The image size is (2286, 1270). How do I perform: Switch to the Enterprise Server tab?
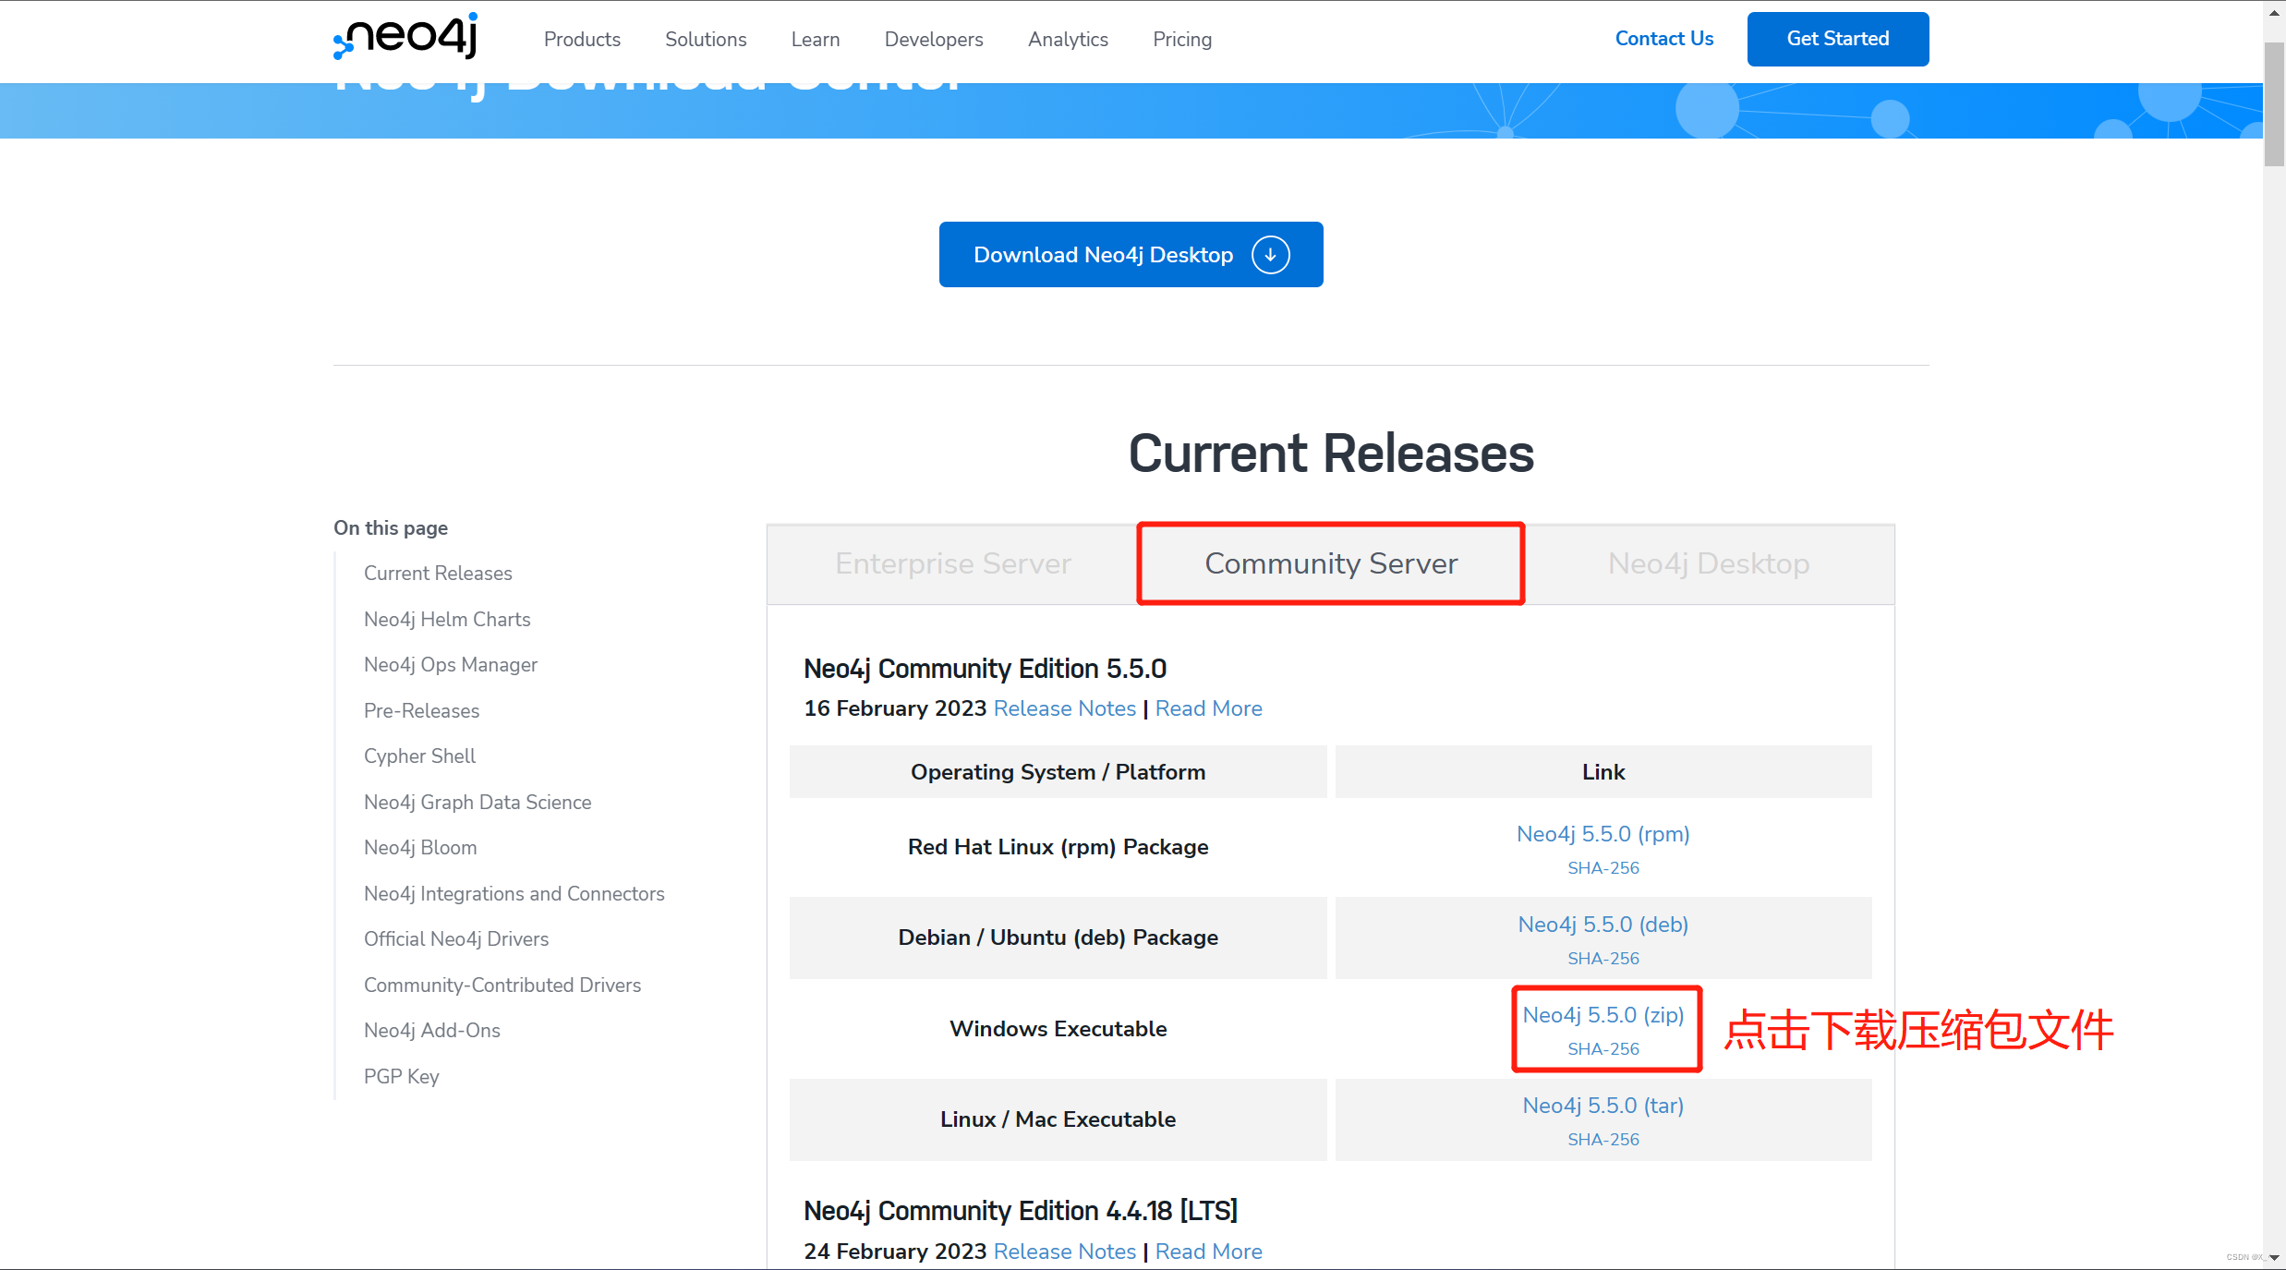tap(952, 563)
